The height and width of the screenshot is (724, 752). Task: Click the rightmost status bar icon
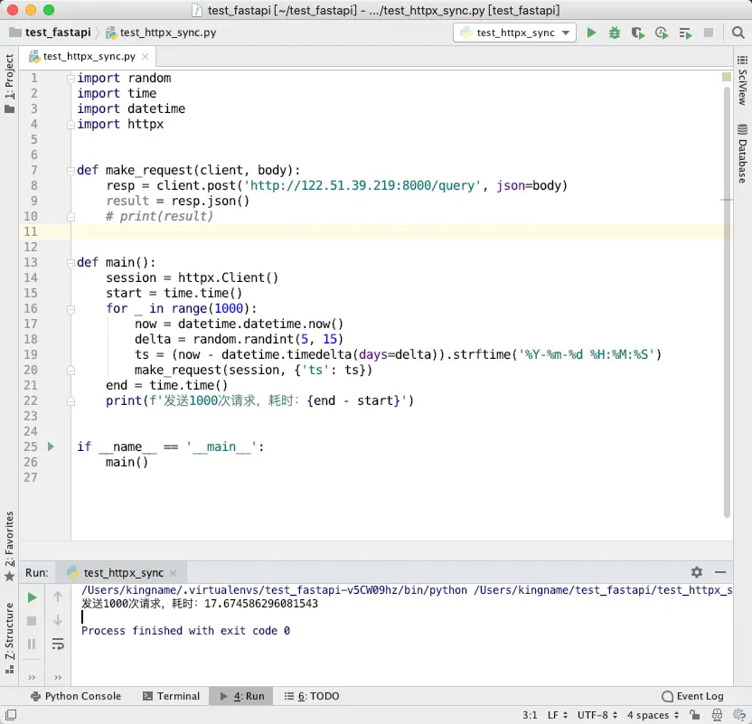(739, 715)
